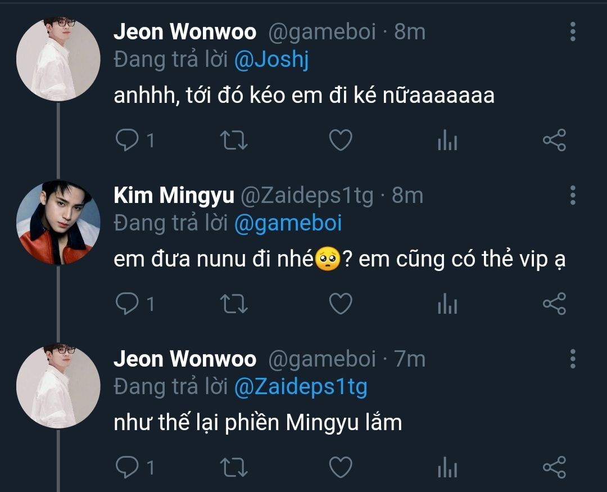Like the tweet 'như thế lại phiền Mingyu lắm'
607x492 pixels.
pyautogui.click(x=341, y=467)
